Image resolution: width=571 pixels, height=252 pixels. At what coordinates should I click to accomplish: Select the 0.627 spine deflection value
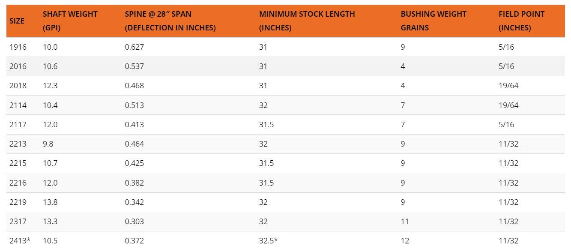tap(135, 47)
